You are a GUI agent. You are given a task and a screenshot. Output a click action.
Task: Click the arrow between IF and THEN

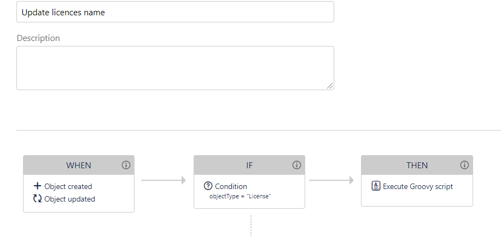[331, 180]
